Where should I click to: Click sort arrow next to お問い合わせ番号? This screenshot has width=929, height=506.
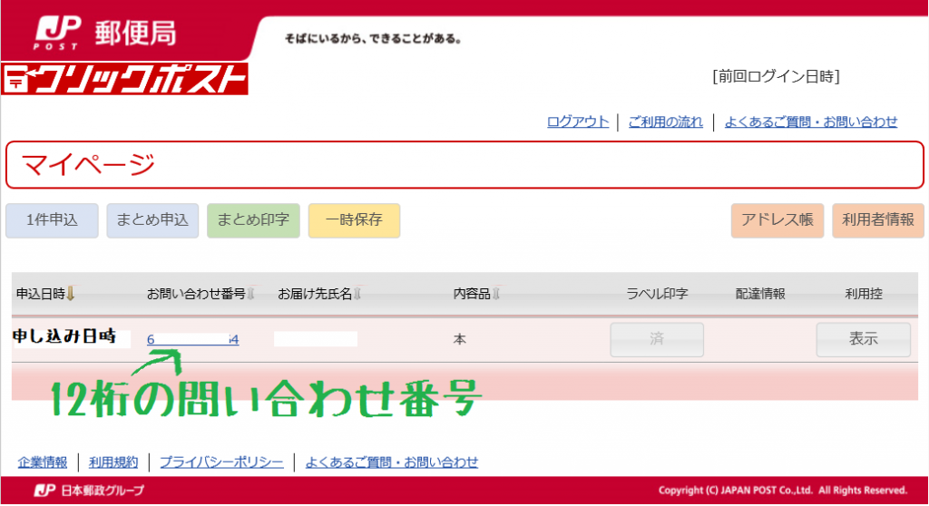[x=251, y=294]
